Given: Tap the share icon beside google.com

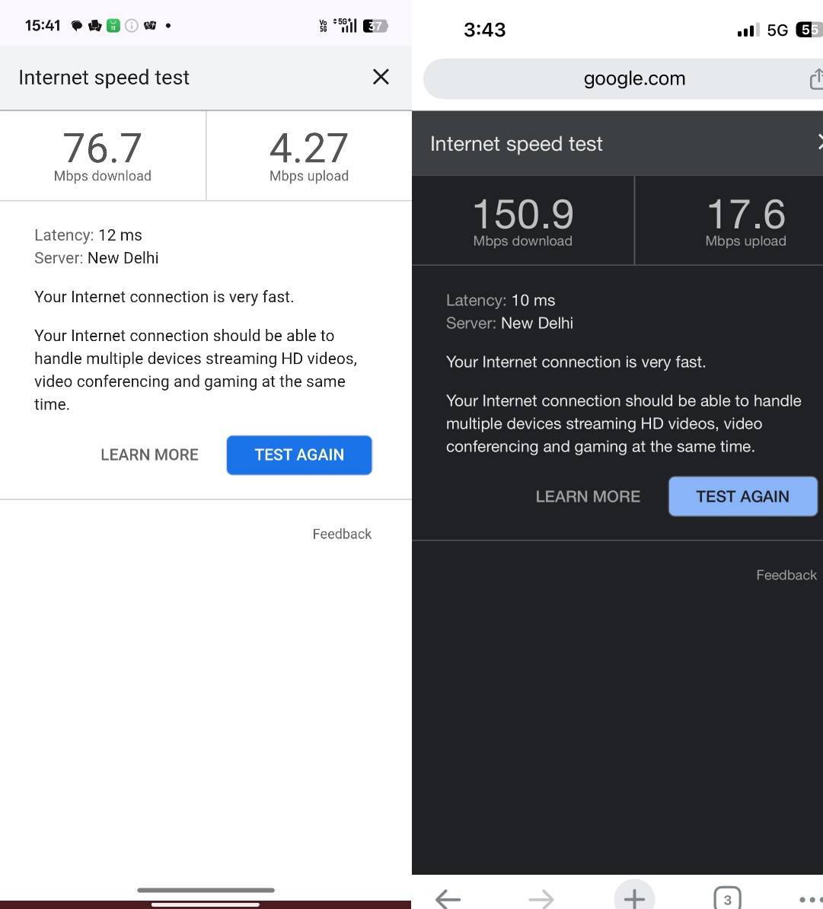Looking at the screenshot, I should 815,78.
